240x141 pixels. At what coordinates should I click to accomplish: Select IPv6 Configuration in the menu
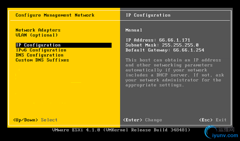pyautogui.click(x=41, y=50)
